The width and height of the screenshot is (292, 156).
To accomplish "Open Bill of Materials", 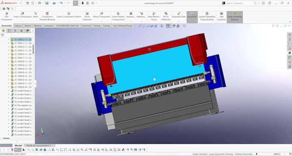I will click(166, 16).
